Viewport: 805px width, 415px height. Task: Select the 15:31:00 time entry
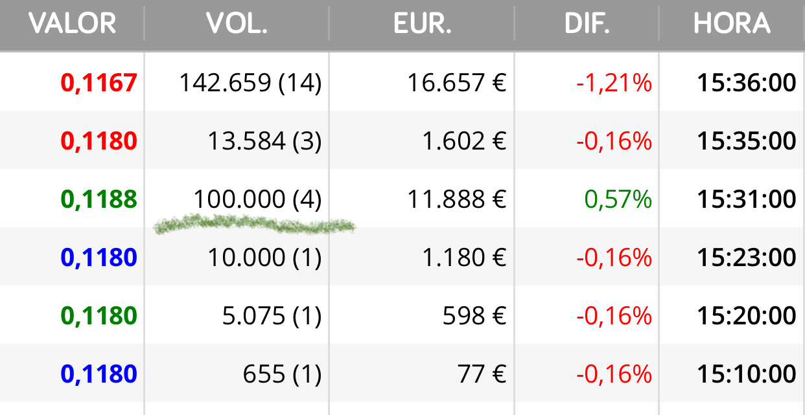(x=747, y=199)
